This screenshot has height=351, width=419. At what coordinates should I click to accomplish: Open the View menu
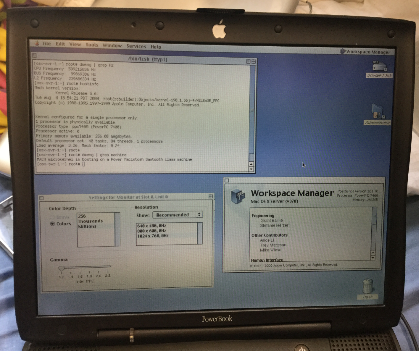click(75, 44)
